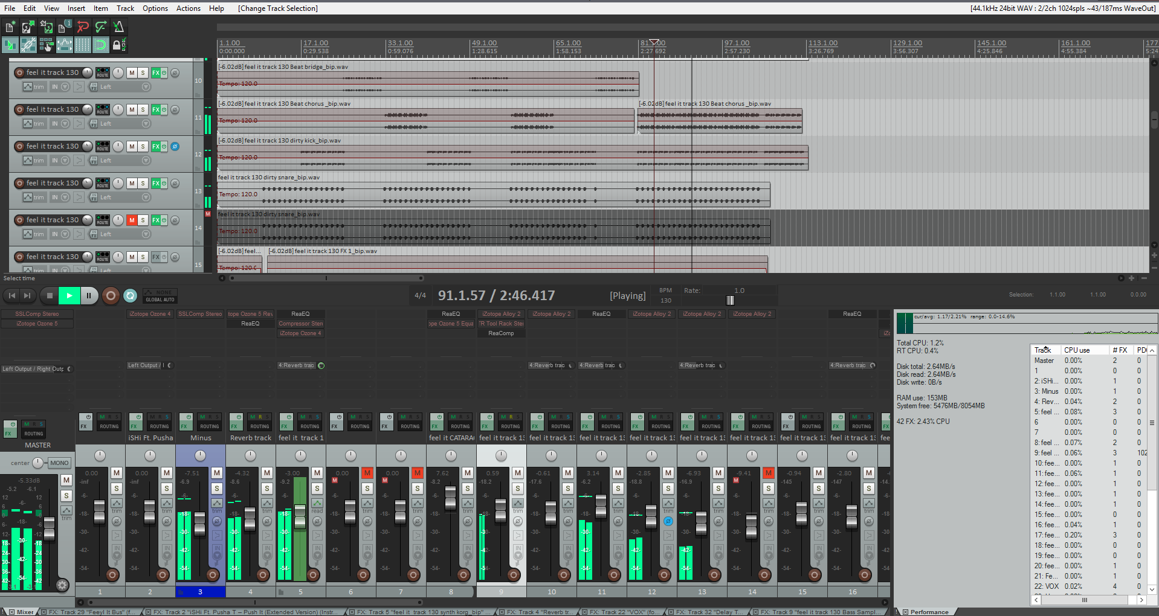Click the Save Project toolbar icon
Image resolution: width=1159 pixels, height=616 pixels.
(47, 27)
